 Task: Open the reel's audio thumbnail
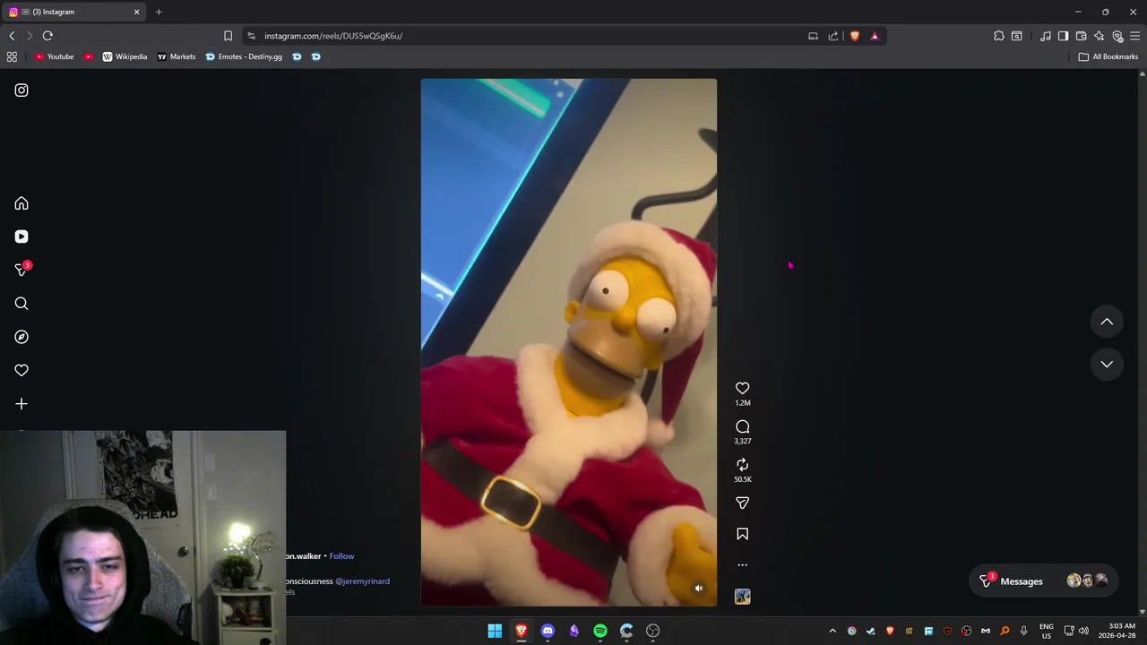coord(742,597)
